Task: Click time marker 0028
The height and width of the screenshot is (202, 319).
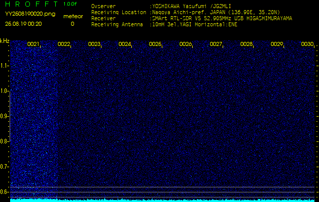Action: 246,44
